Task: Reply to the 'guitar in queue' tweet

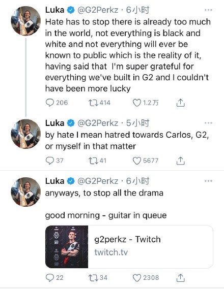Action: tap(50, 278)
